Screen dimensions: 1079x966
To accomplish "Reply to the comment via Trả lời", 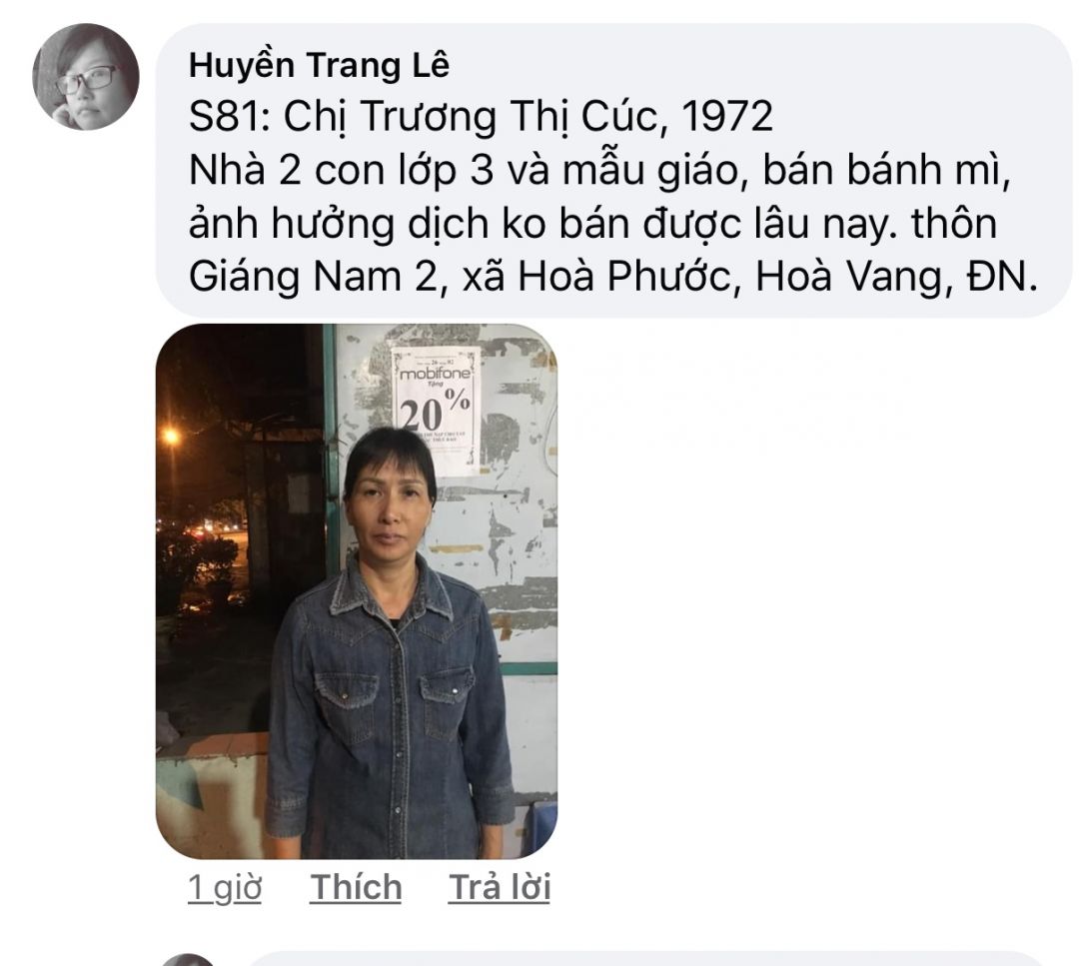I will pos(500,887).
